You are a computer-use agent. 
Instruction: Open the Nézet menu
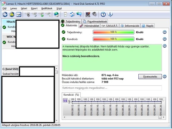coord(24,8)
